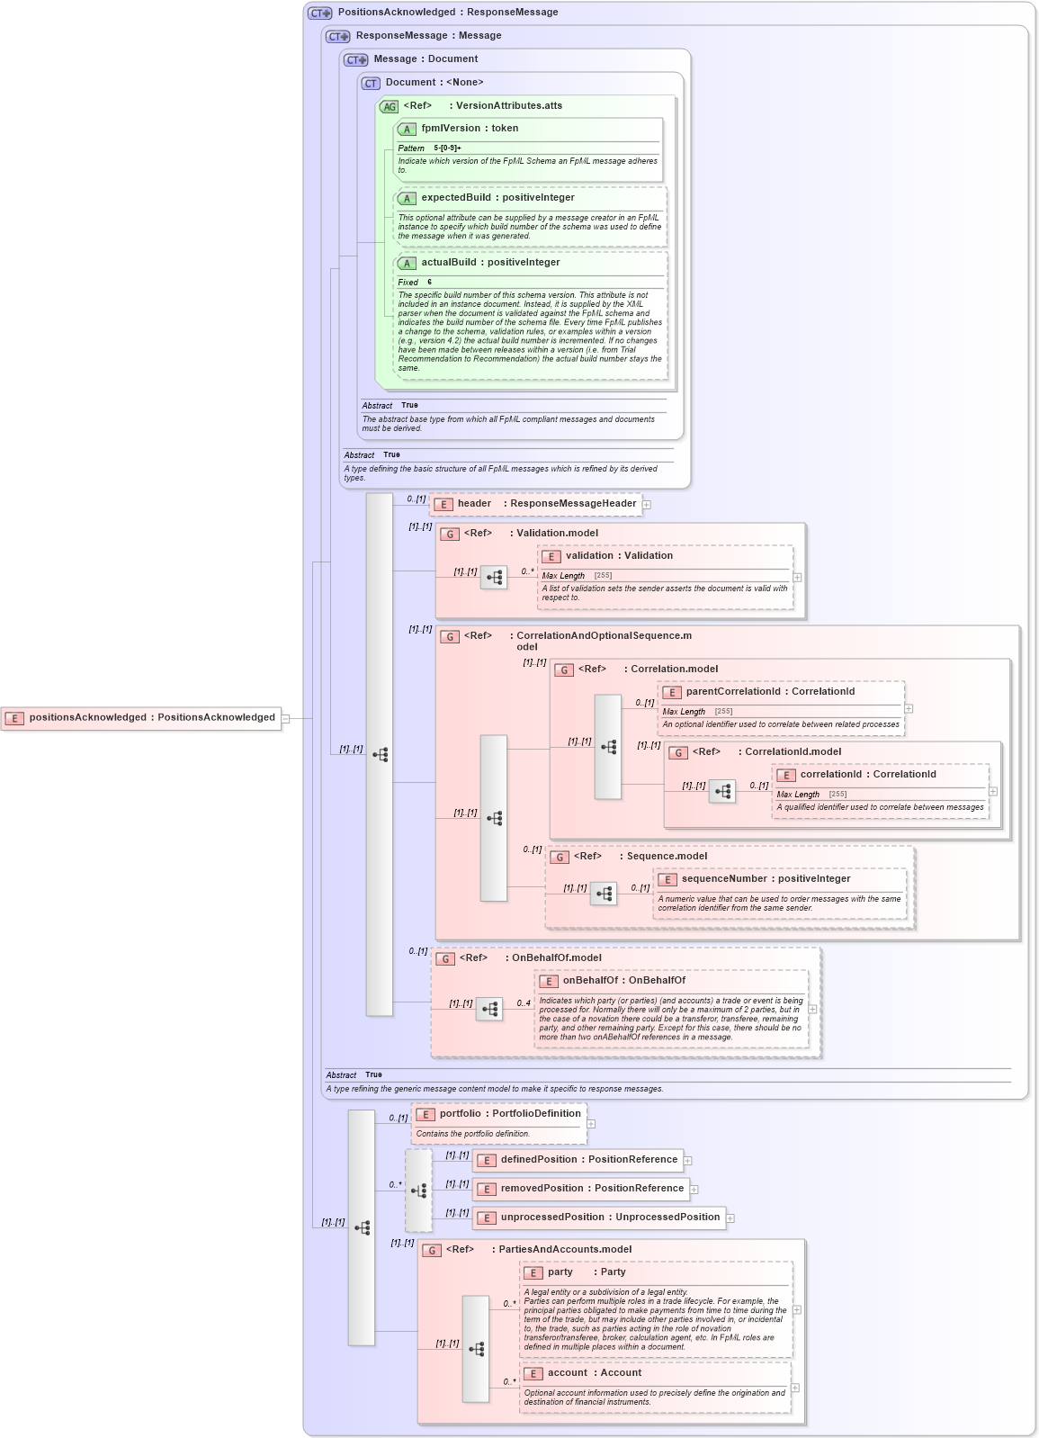
Task: Click the group icon of CorrelationId.model
Action: 678,753
